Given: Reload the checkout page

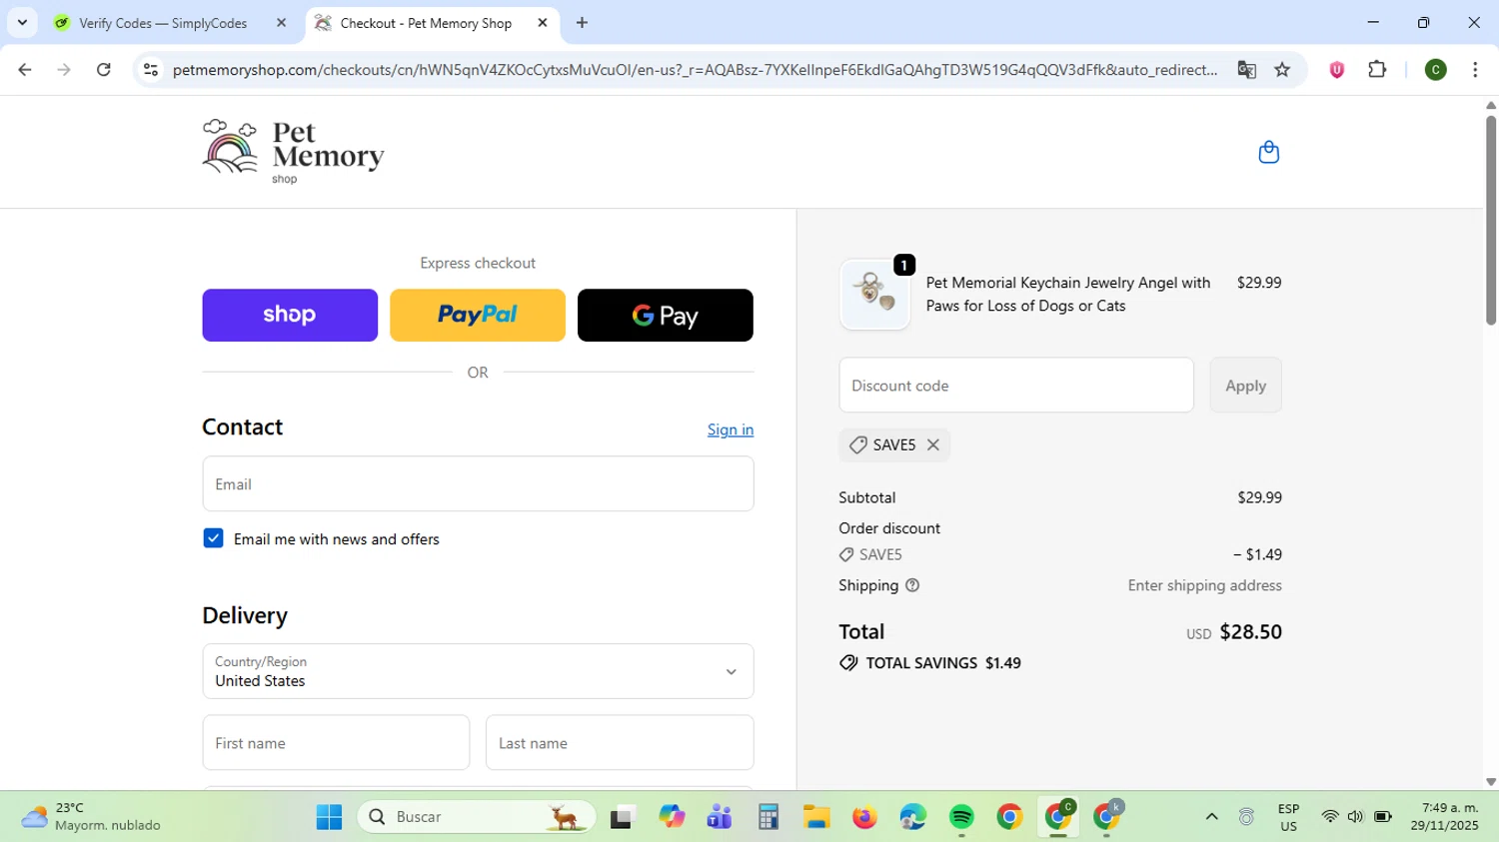Looking at the screenshot, I should 104,70.
